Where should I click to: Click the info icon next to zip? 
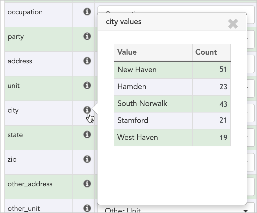pyautogui.click(x=87, y=159)
